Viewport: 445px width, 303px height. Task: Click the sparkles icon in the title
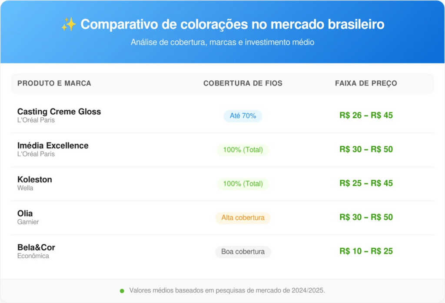[69, 24]
